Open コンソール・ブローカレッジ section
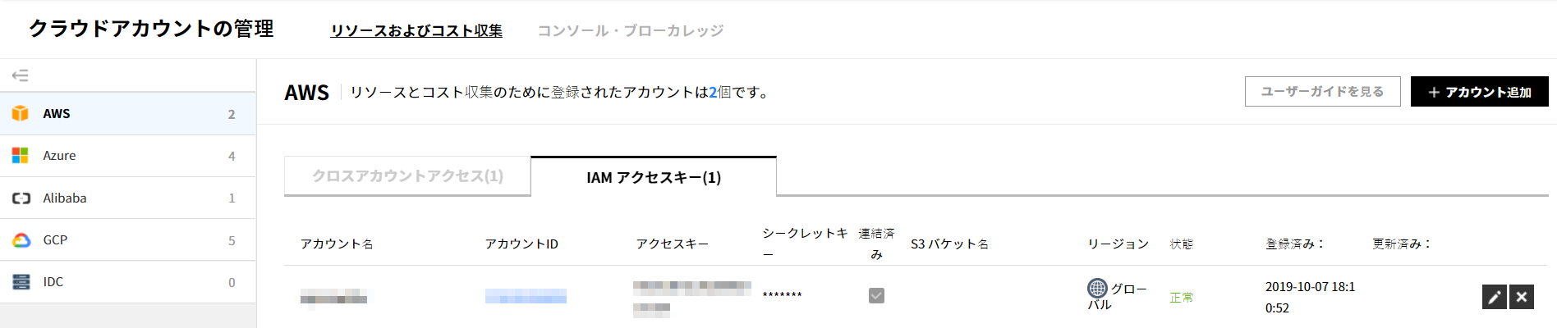The width and height of the screenshot is (1557, 328). tap(630, 30)
